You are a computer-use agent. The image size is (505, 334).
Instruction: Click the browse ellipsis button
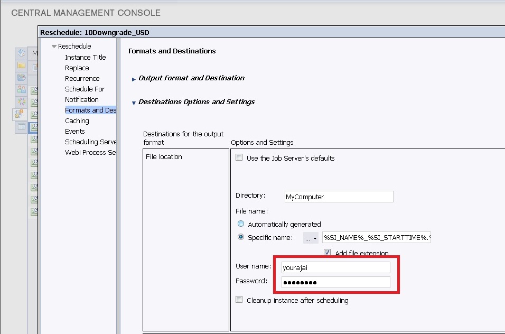click(306, 237)
